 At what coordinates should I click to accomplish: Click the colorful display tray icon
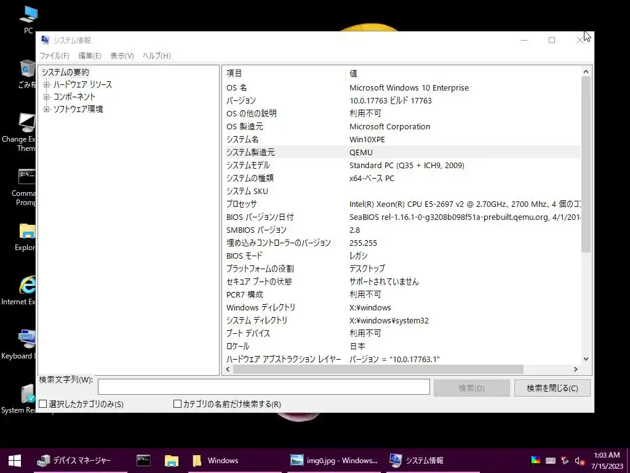pyautogui.click(x=536, y=461)
